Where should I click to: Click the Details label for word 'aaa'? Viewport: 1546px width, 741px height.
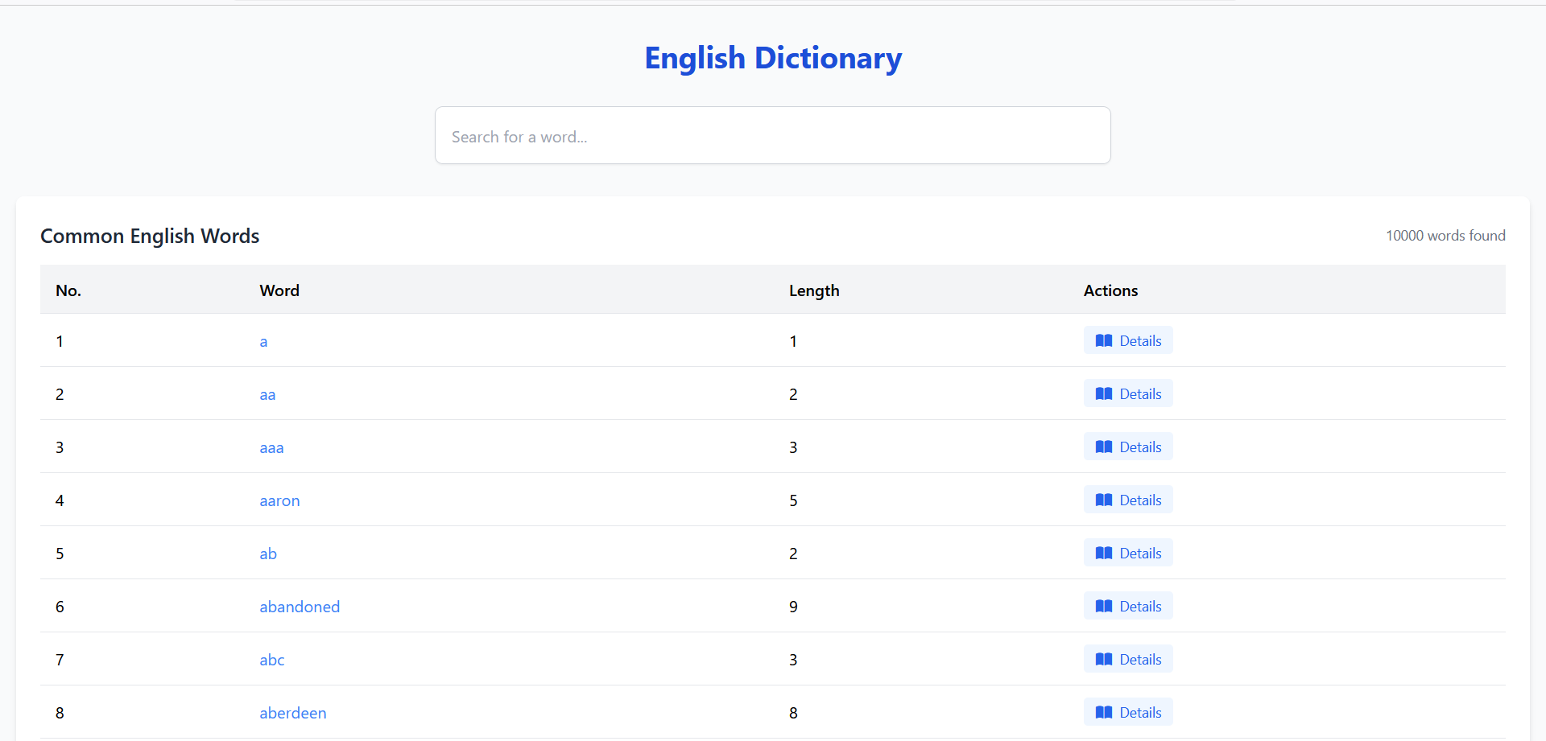coord(1140,447)
